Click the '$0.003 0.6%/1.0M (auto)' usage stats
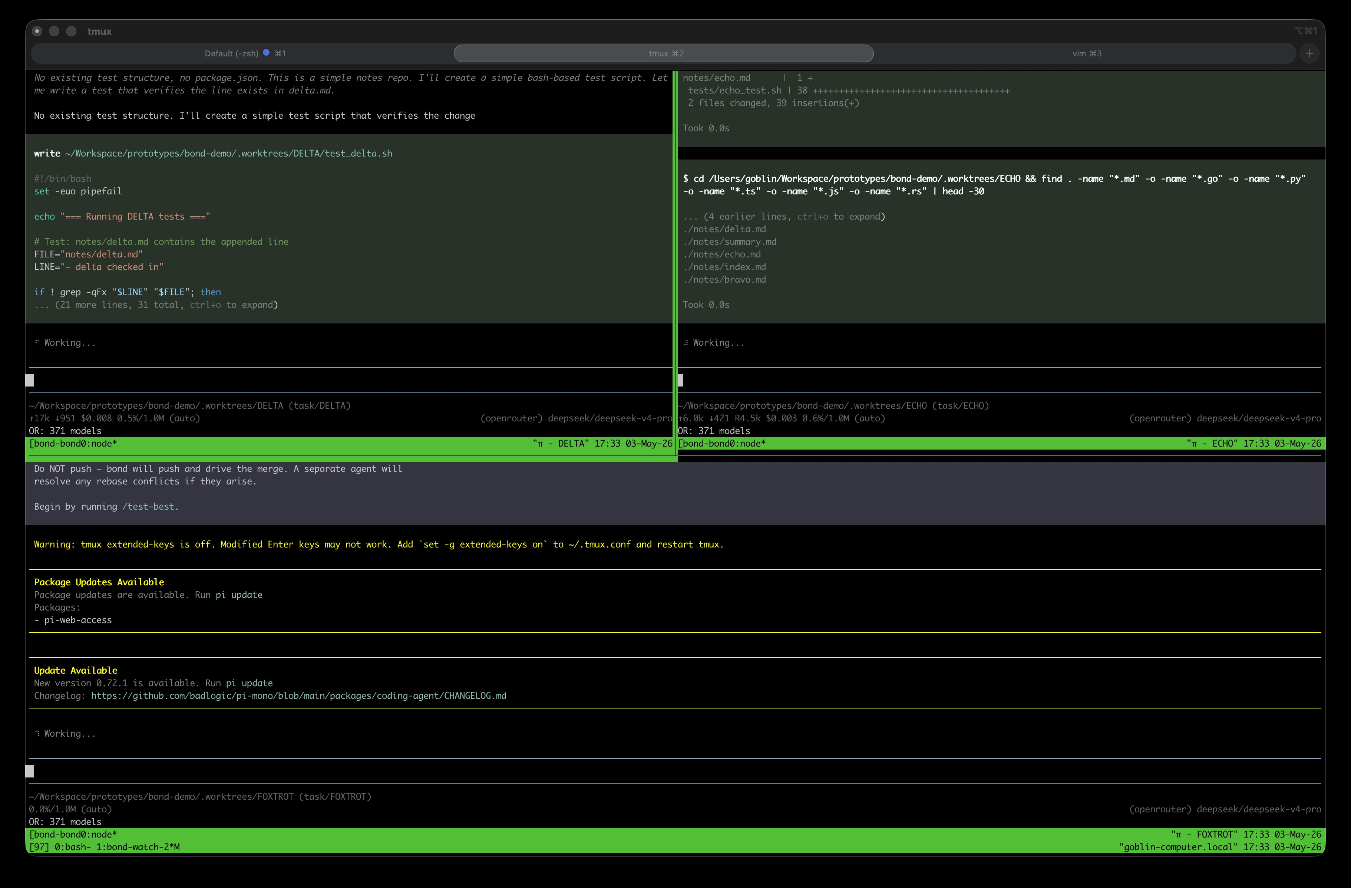The image size is (1351, 888). (825, 418)
